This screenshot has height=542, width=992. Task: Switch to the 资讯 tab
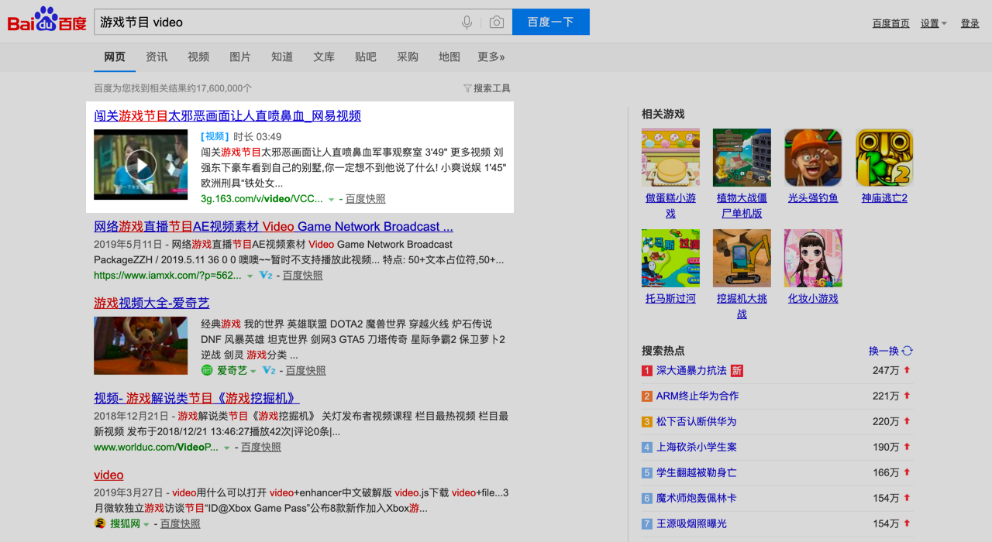157,57
